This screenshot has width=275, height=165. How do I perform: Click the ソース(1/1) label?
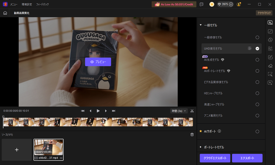pyautogui.click(x=7, y=135)
